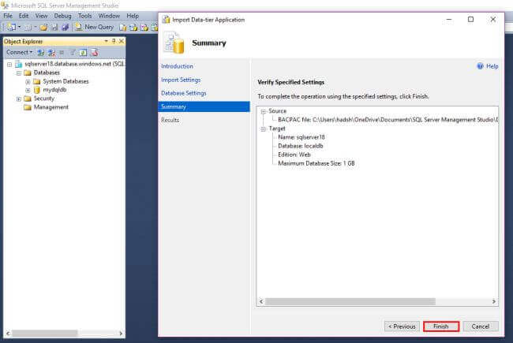This screenshot has width=513, height=343.
Task: Close the Object Explorer panel
Action: pyautogui.click(x=121, y=41)
